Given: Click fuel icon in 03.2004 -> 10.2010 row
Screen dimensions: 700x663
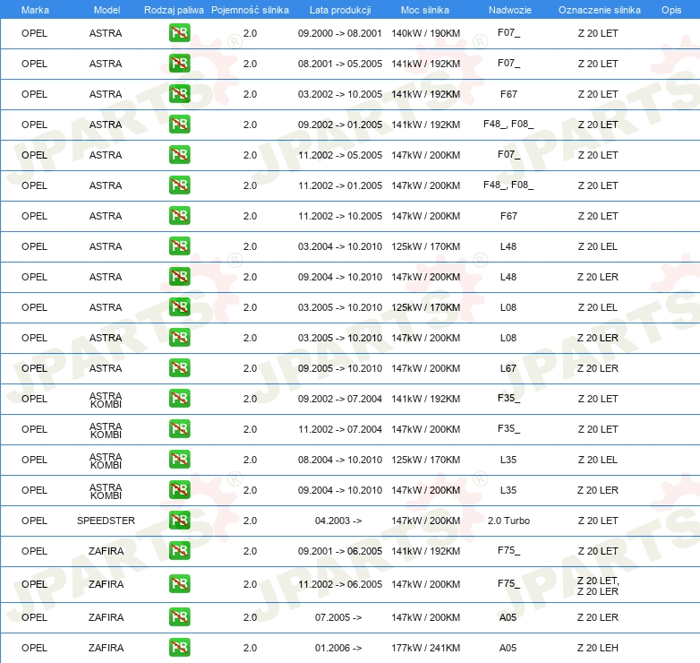Looking at the screenshot, I should click(x=179, y=246).
